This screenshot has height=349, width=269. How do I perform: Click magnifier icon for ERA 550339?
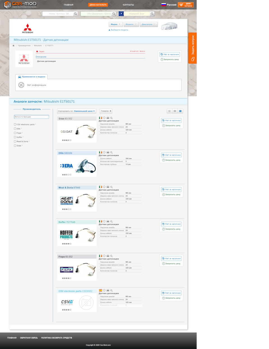[112, 153]
